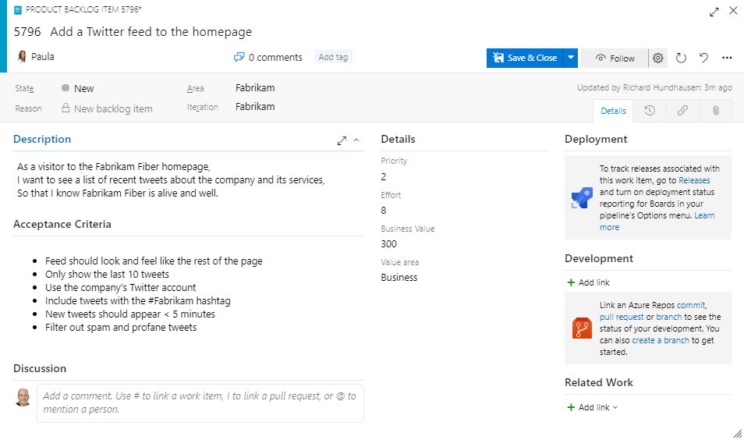This screenshot has height=440, width=744.
Task: Close the work item dialog
Action: click(x=733, y=11)
